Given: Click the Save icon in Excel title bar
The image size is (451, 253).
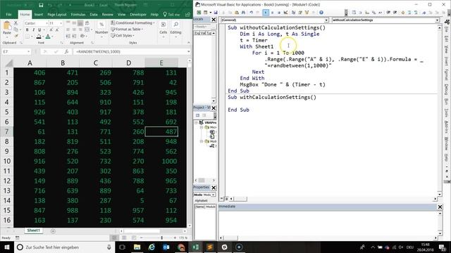Looking at the screenshot, I should click(41, 5).
